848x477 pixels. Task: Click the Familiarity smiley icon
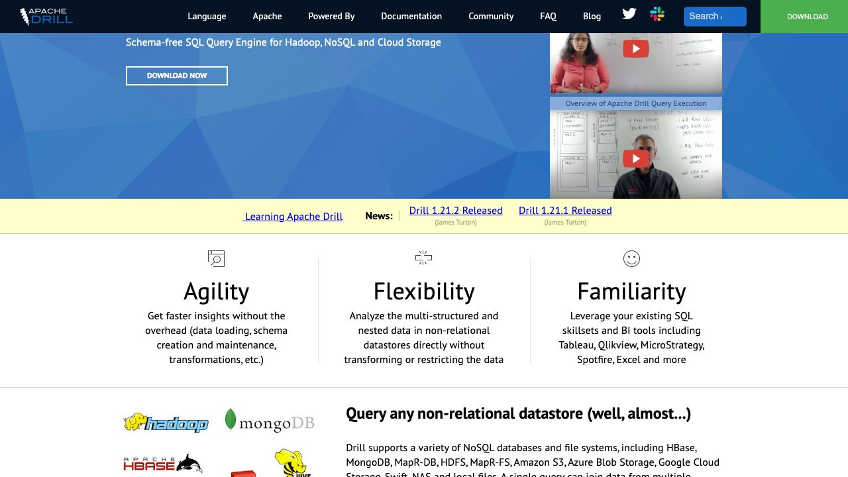click(x=631, y=258)
